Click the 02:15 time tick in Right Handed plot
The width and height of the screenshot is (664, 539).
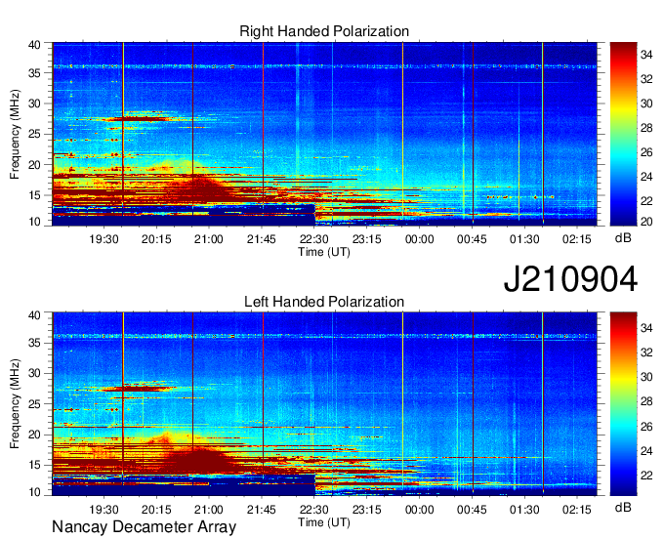577,239
